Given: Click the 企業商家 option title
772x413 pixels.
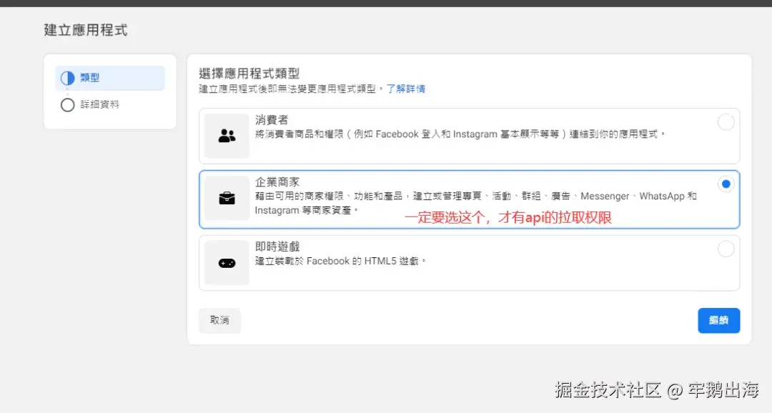Looking at the screenshot, I should pos(277,183).
